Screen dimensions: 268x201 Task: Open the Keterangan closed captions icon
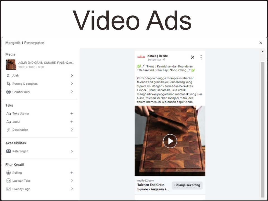click(x=8, y=151)
